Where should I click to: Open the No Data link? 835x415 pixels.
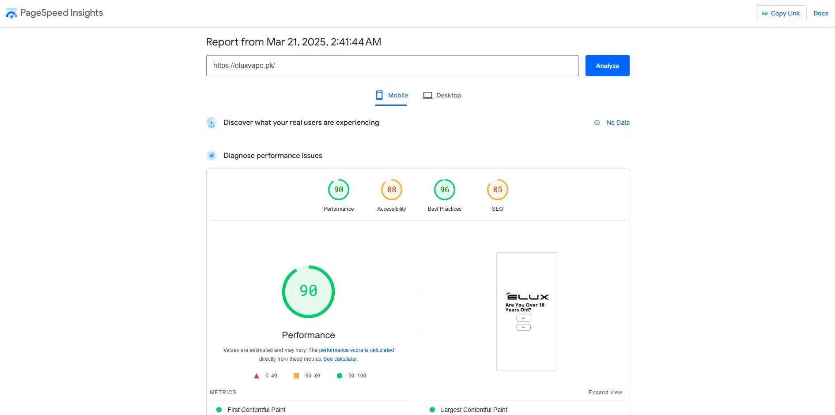click(x=618, y=123)
